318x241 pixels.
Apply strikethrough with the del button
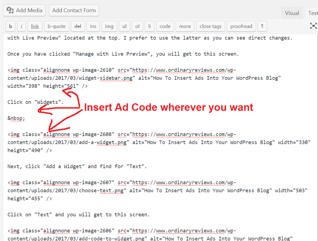(x=78, y=26)
